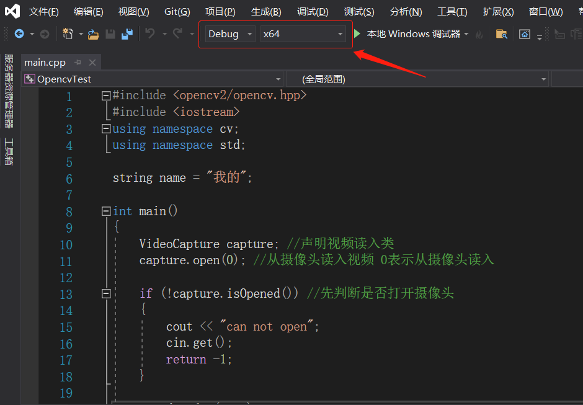
Task: Click the Save All icon
Action: [126, 34]
